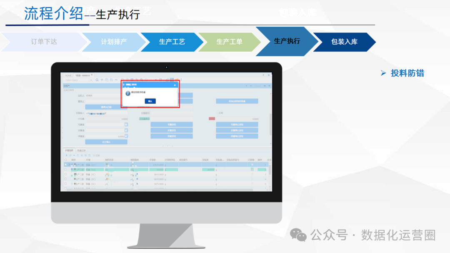This screenshot has width=450, height=253.
Task: Click the 扫描输入 input field
Action: (x=107, y=113)
